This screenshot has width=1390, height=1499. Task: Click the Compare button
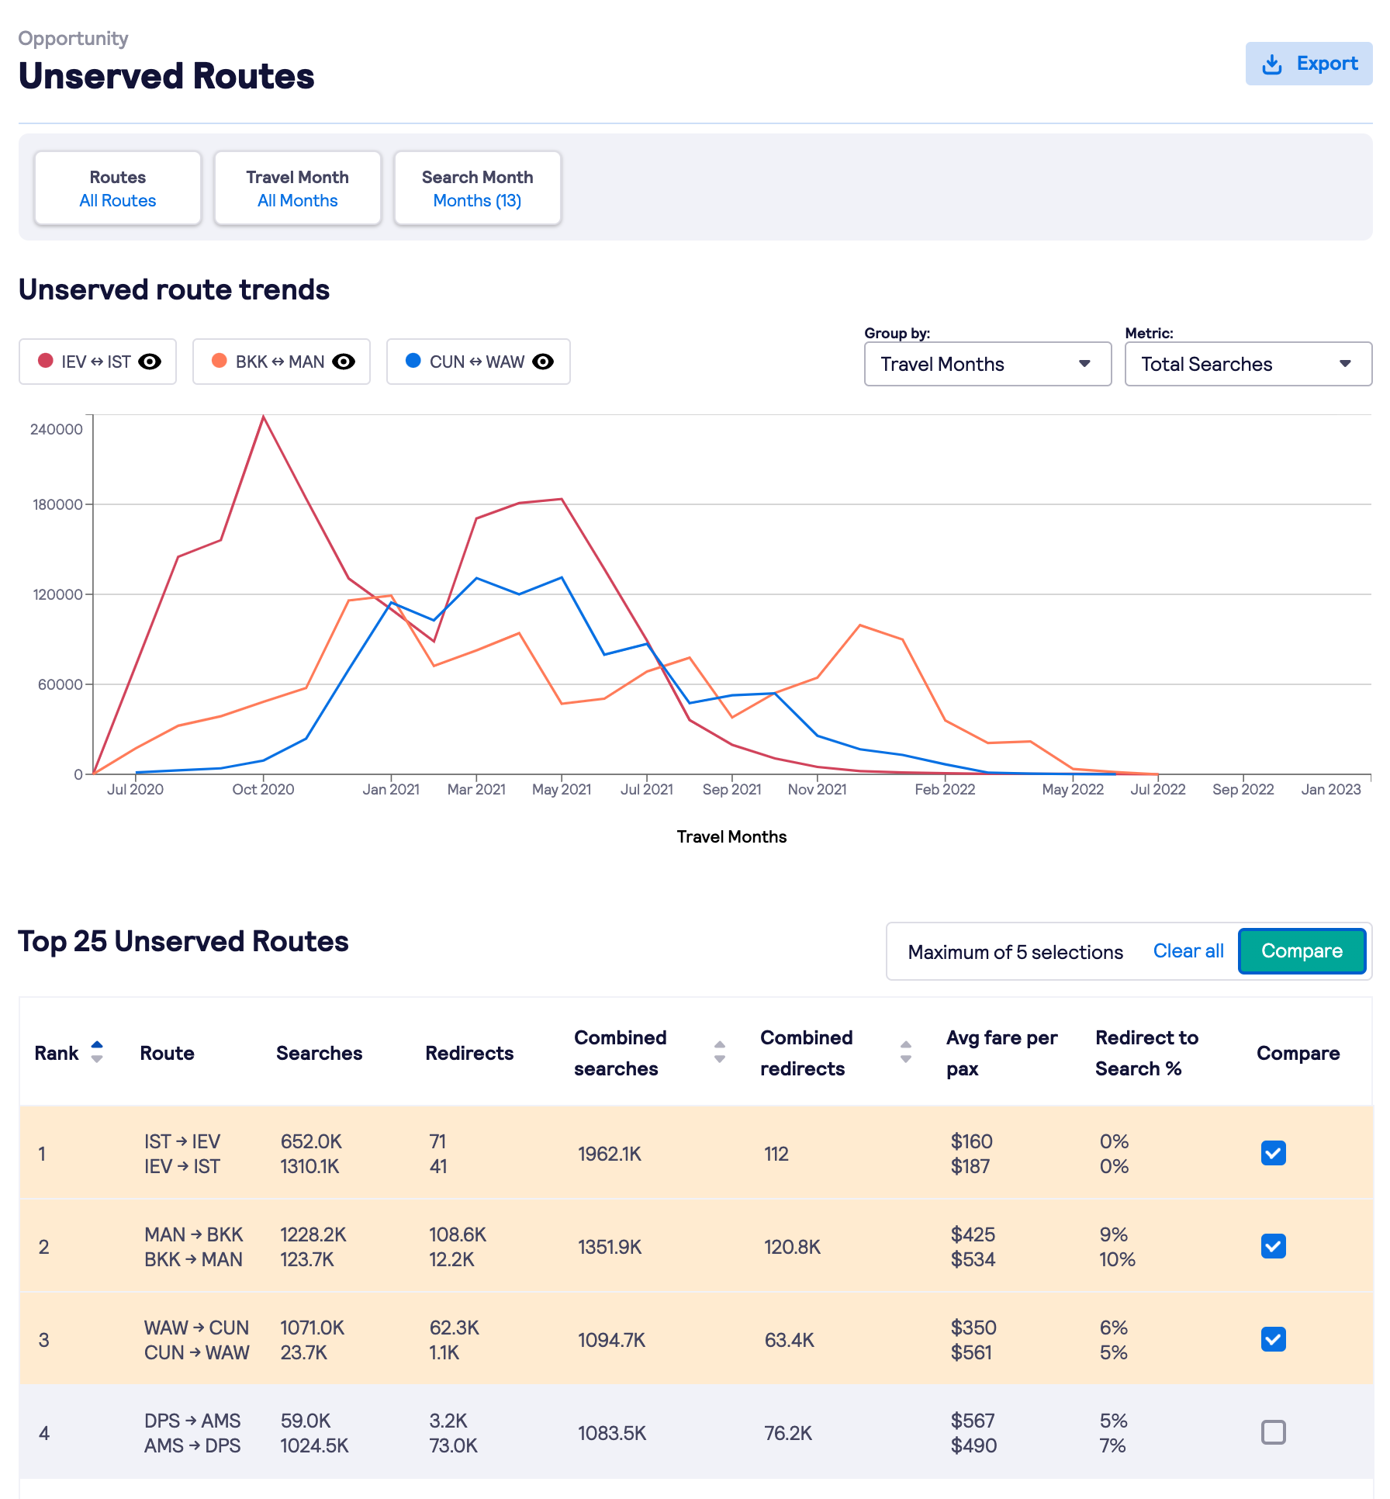(1302, 951)
